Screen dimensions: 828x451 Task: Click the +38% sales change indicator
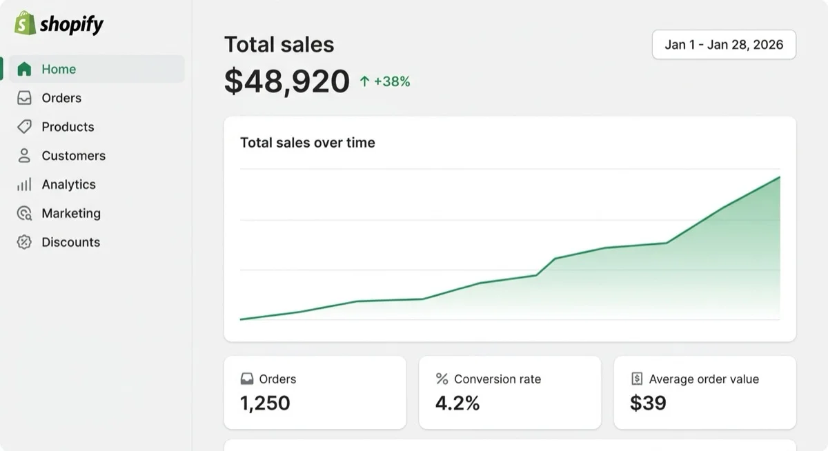click(x=385, y=82)
